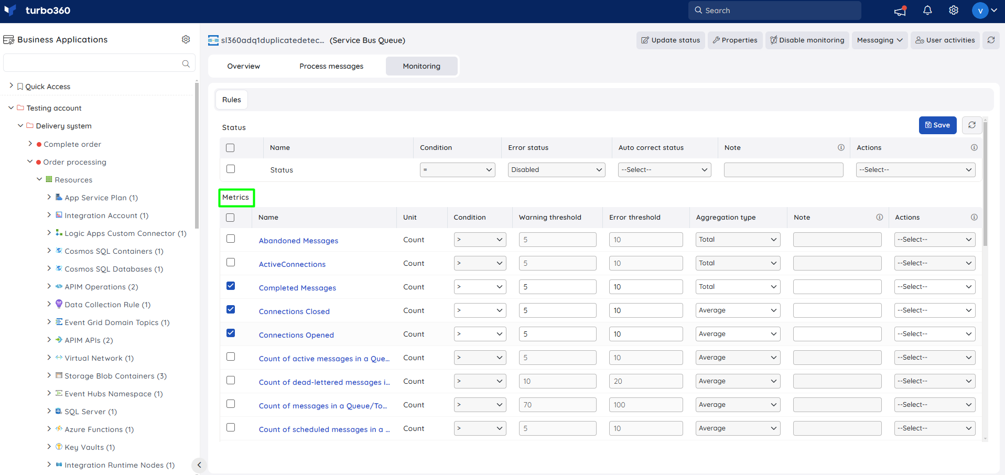Viewport: 1005px width, 475px height.
Task: Click Warning threshold field for Completed Messages
Action: [557, 287]
